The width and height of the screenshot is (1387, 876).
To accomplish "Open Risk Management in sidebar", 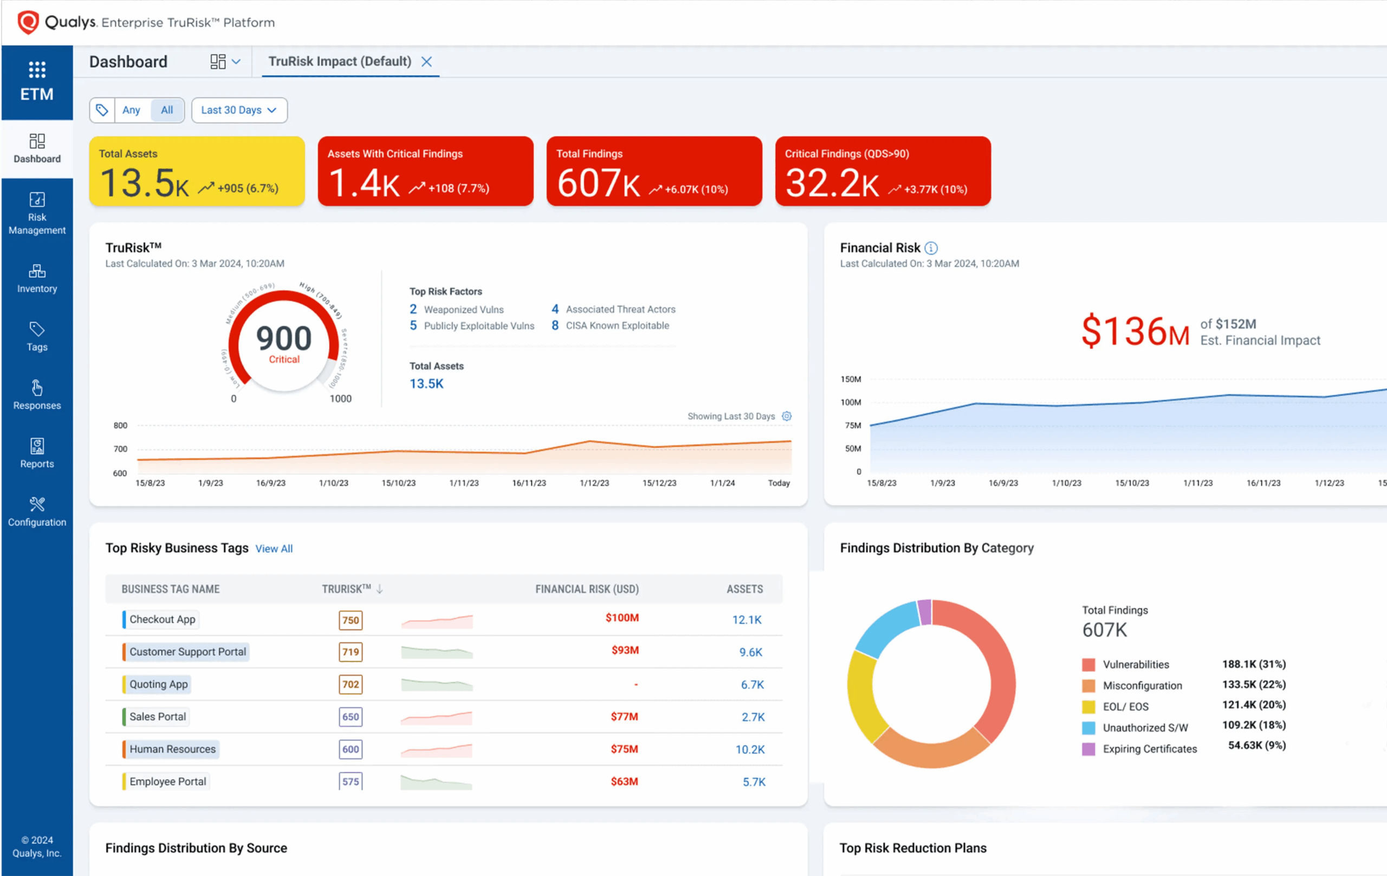I will coord(37,213).
